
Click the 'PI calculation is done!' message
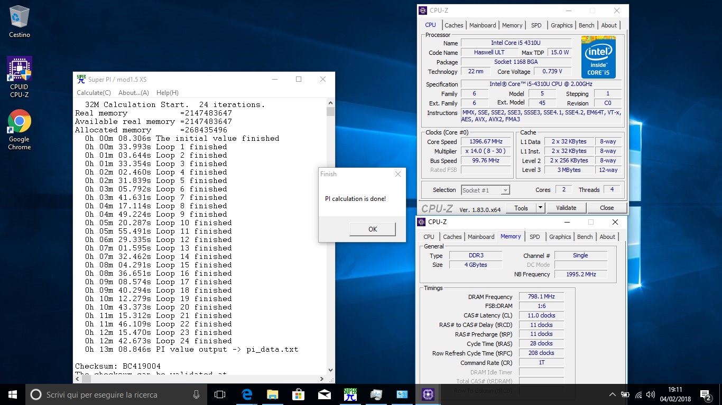coord(355,199)
